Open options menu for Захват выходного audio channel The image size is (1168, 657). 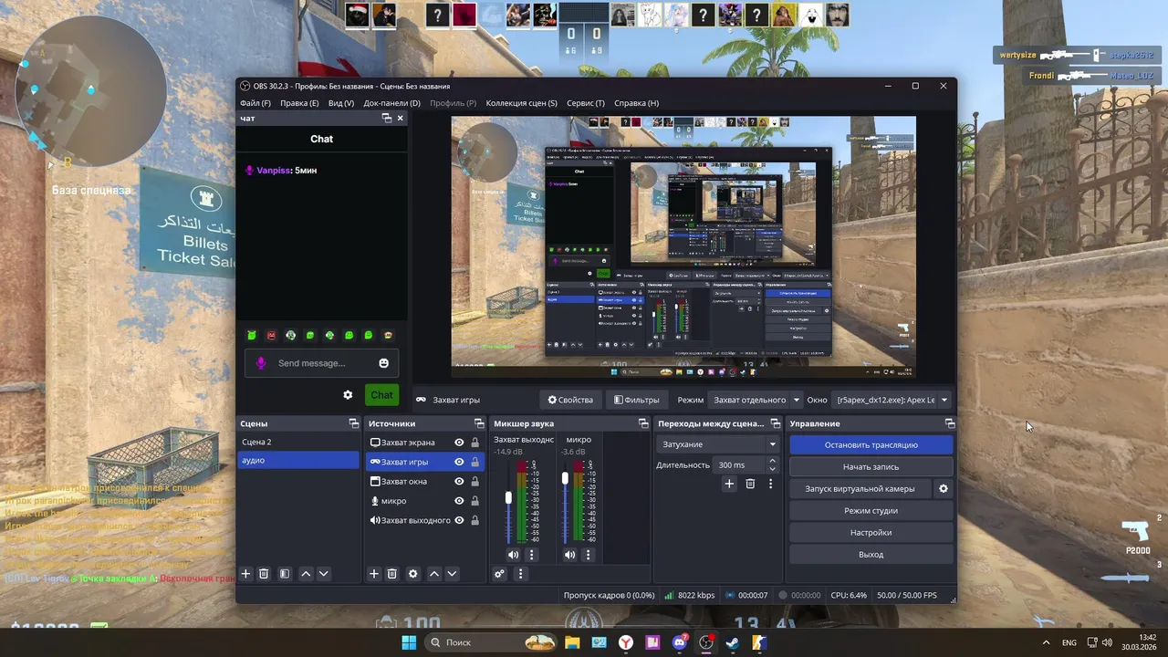[532, 555]
